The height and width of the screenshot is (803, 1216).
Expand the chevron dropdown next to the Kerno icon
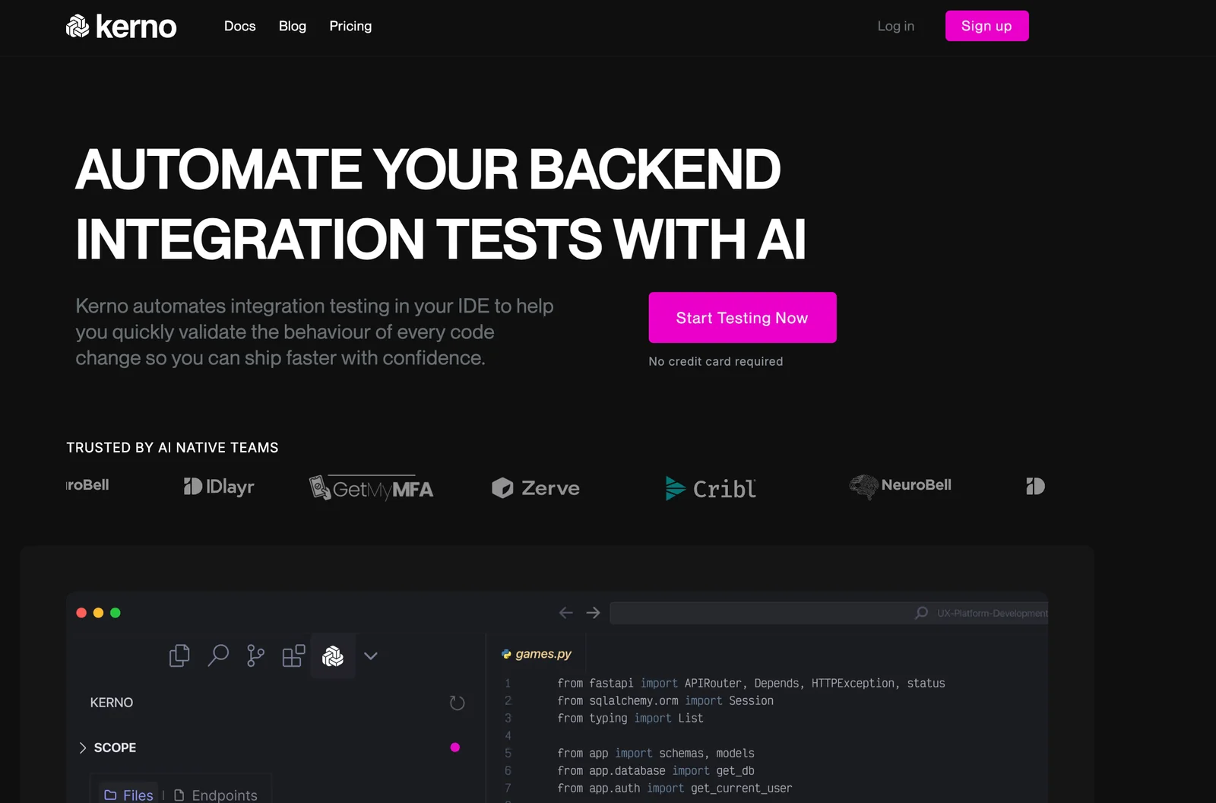371,655
